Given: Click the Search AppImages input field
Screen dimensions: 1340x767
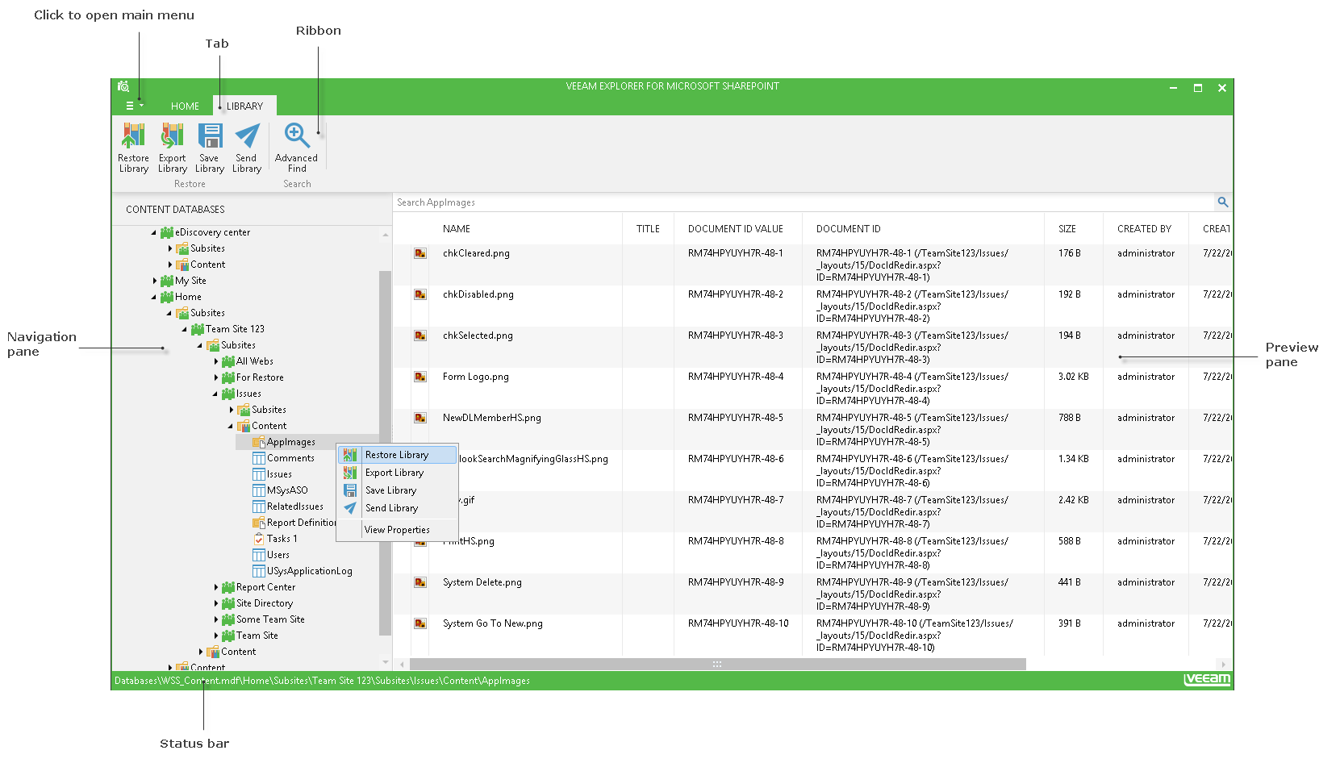Looking at the screenshot, I should 804,202.
